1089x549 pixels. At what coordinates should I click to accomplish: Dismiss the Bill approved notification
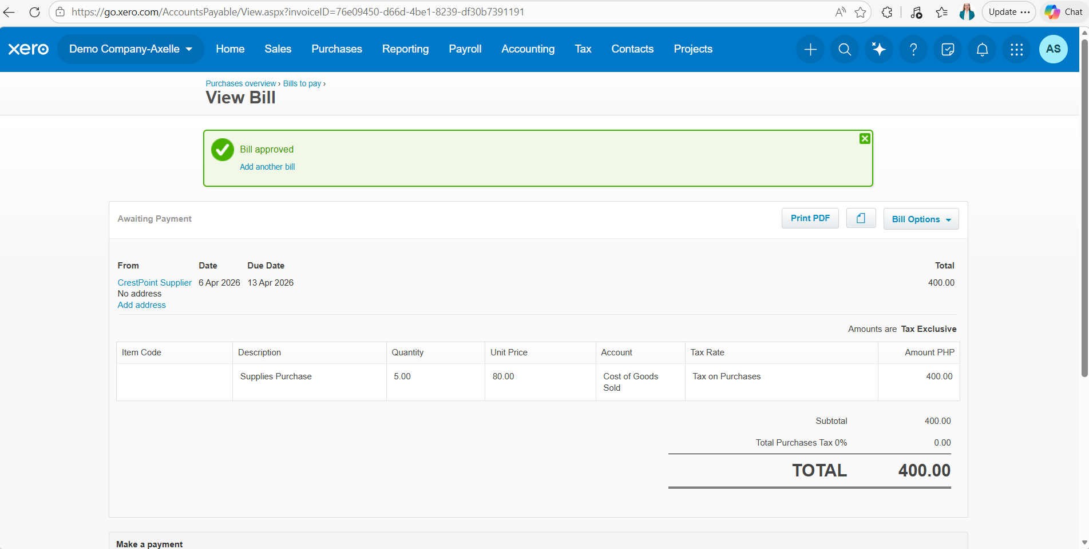(x=865, y=139)
